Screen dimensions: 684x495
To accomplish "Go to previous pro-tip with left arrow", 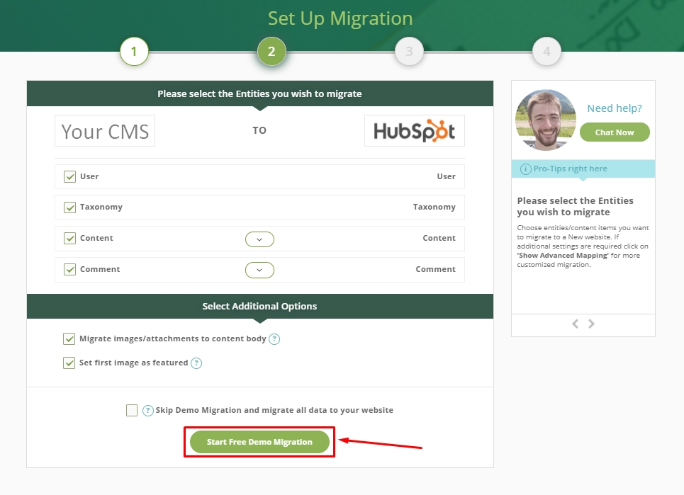I will click(x=576, y=324).
